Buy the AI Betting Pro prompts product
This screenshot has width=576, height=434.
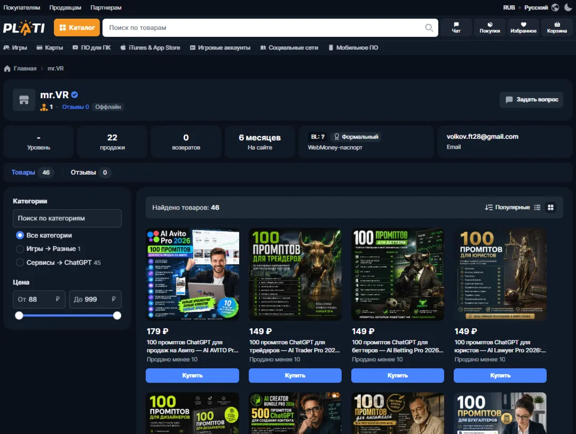(398, 376)
